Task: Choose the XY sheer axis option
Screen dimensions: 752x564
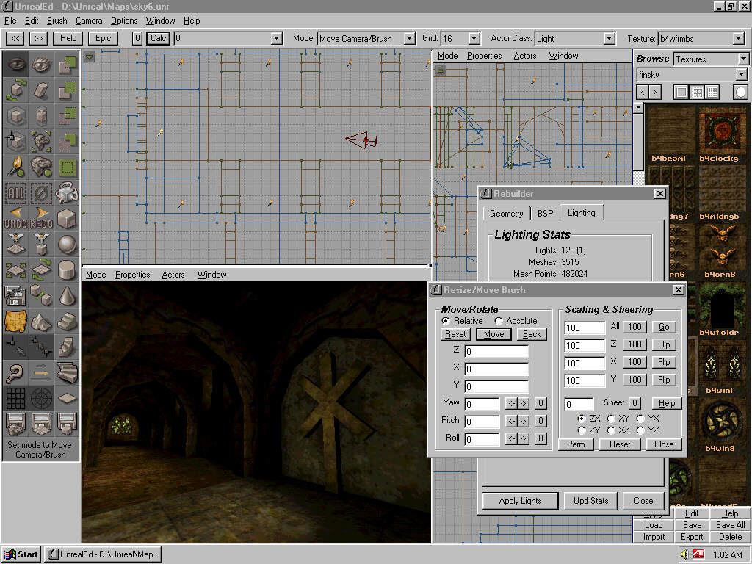Action: pos(611,419)
